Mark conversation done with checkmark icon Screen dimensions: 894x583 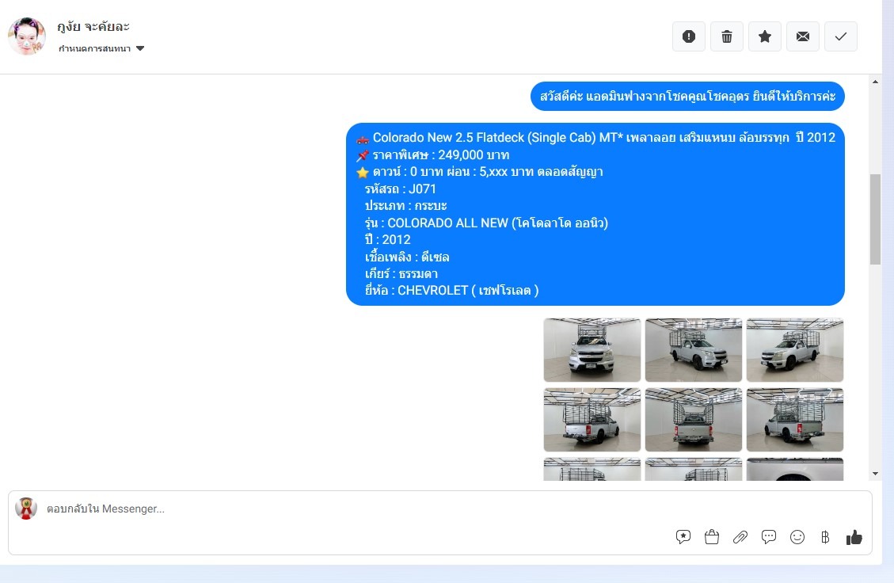tap(841, 36)
